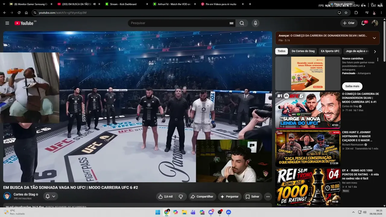Screen dimensions: 386x217
Task: Go back to the previous page in browser
Action: 5,13
